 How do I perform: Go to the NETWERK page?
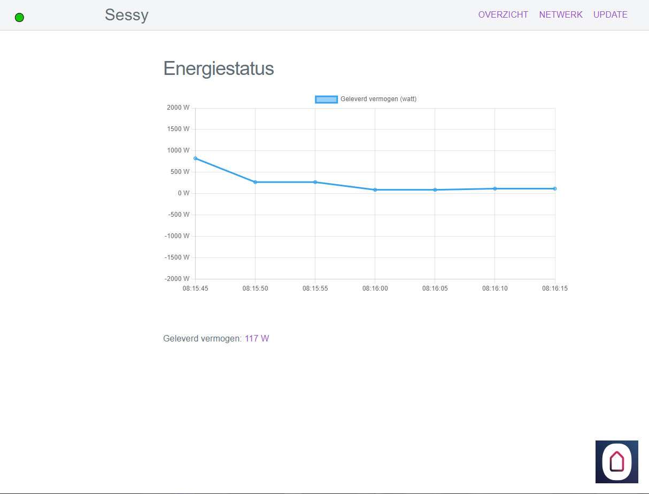(x=560, y=15)
